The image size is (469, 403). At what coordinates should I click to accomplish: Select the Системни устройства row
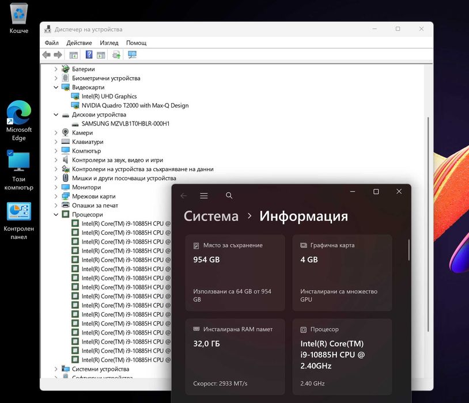pos(100,369)
